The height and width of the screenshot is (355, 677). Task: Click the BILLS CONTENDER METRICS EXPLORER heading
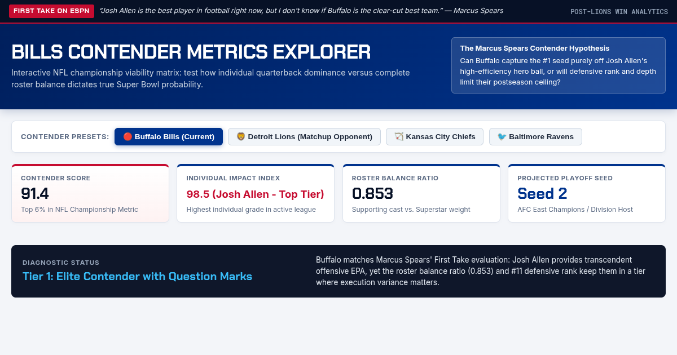pos(191,52)
